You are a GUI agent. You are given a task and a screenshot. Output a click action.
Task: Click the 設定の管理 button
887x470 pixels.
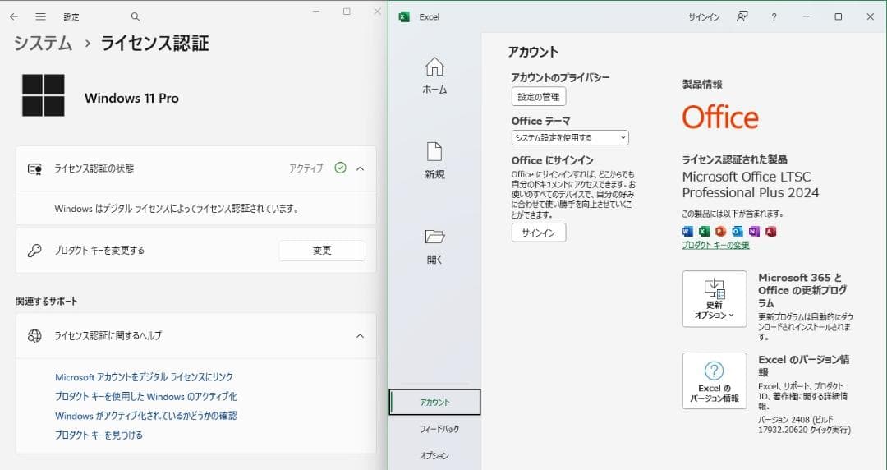point(539,97)
